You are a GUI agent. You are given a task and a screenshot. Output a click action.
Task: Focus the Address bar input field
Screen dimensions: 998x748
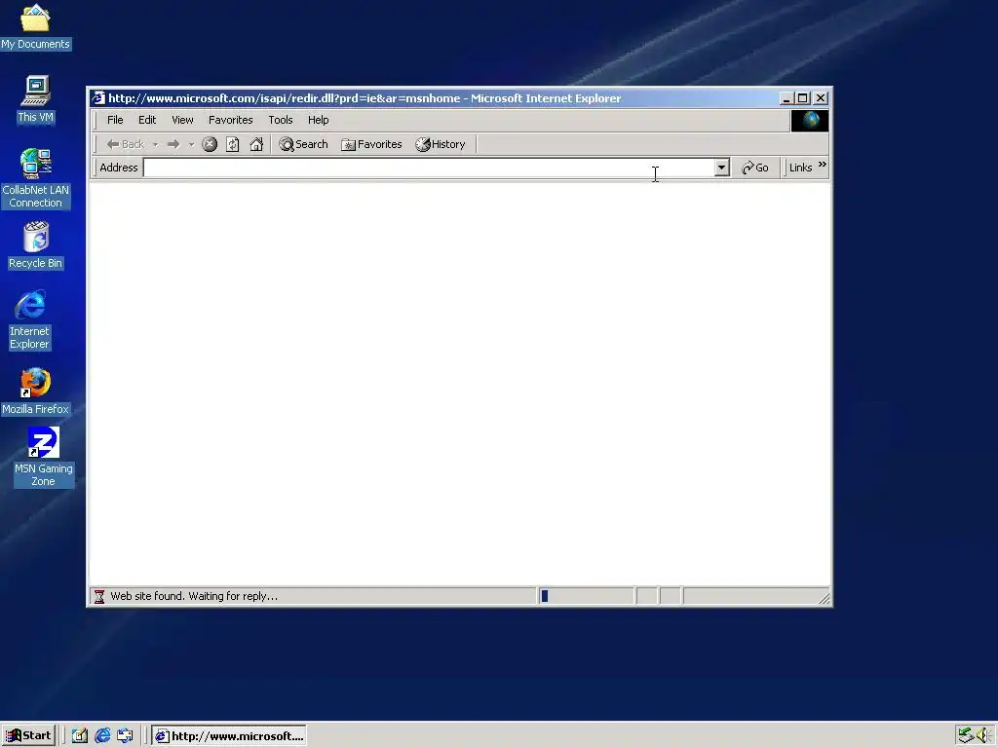[x=429, y=168]
